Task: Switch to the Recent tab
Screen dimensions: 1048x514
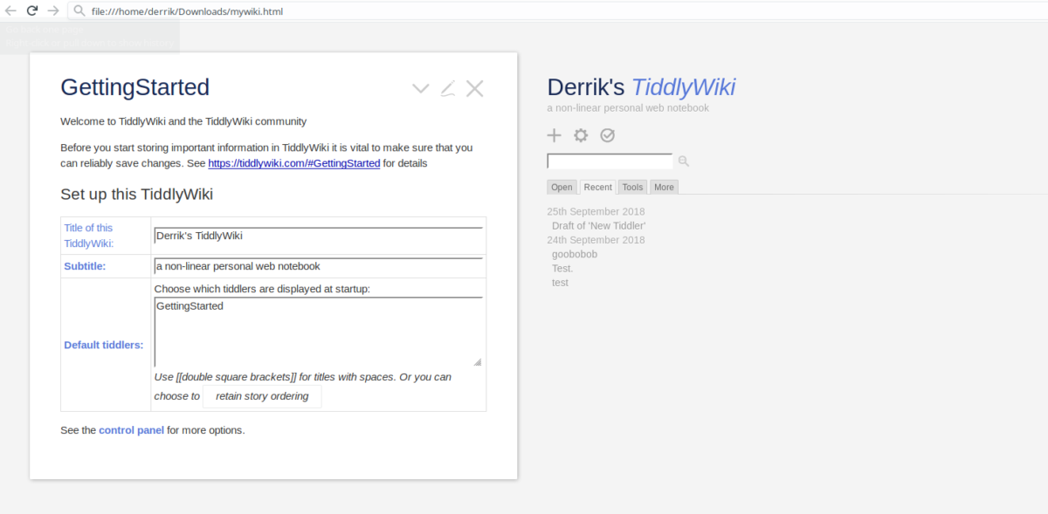Action: [598, 187]
